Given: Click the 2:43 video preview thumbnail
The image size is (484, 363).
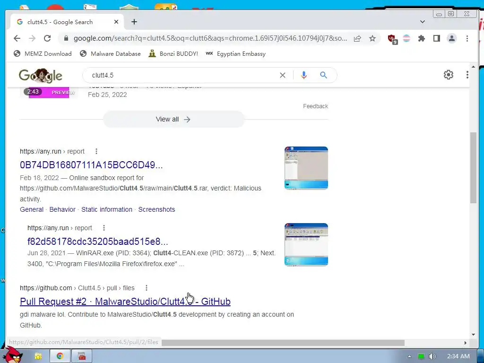Looking at the screenshot, I should click(49, 92).
